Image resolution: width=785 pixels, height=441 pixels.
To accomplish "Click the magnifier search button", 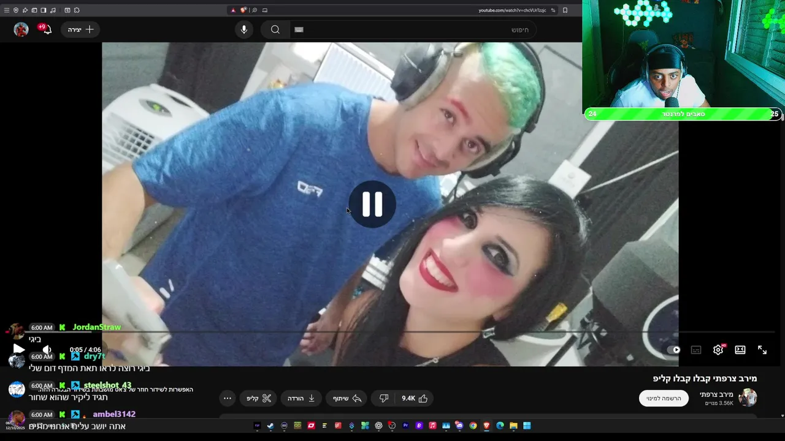I will pyautogui.click(x=275, y=29).
